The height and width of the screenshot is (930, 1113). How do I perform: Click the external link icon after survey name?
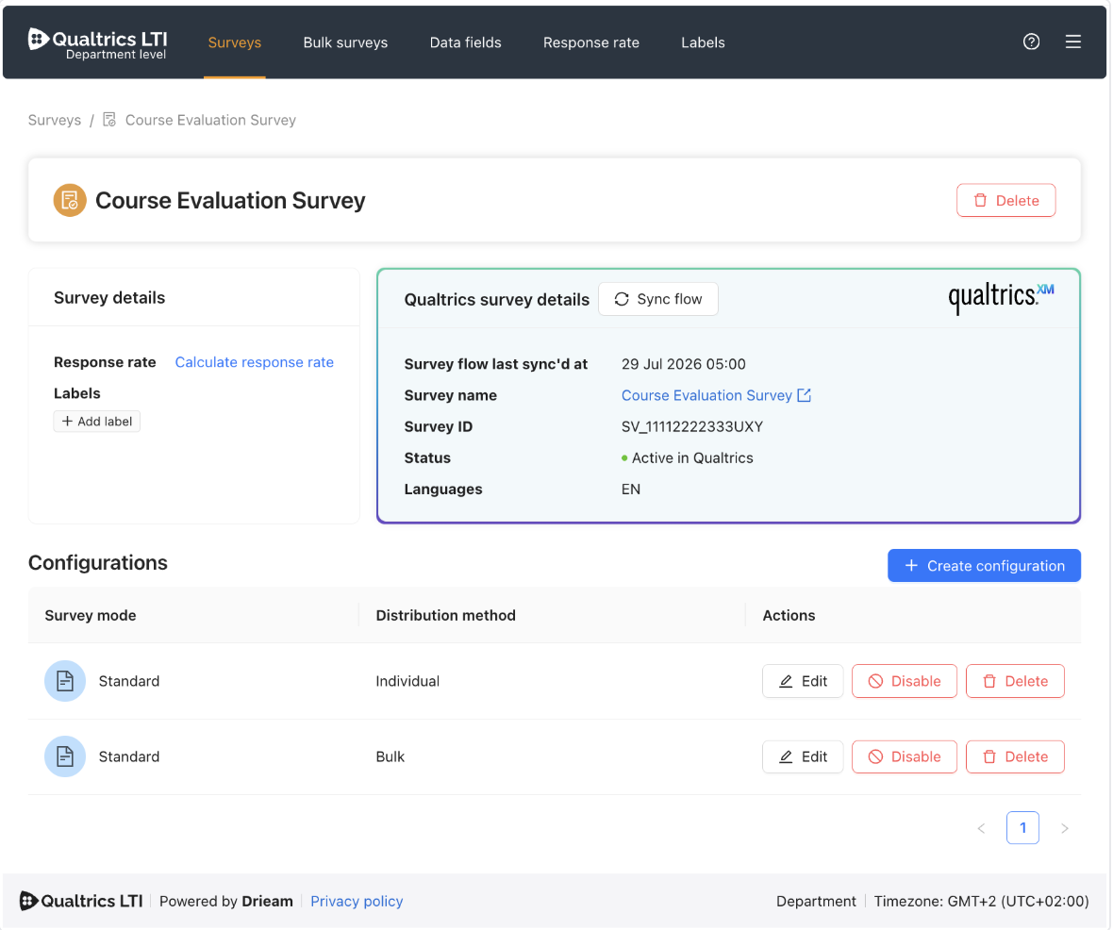click(805, 394)
